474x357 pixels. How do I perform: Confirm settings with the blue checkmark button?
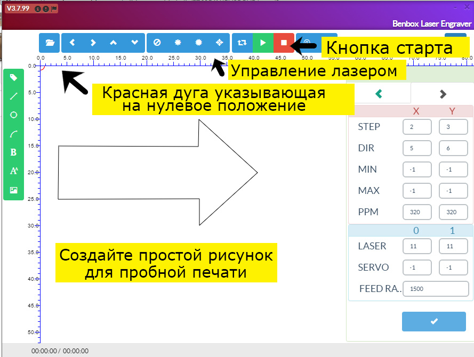[x=433, y=321]
